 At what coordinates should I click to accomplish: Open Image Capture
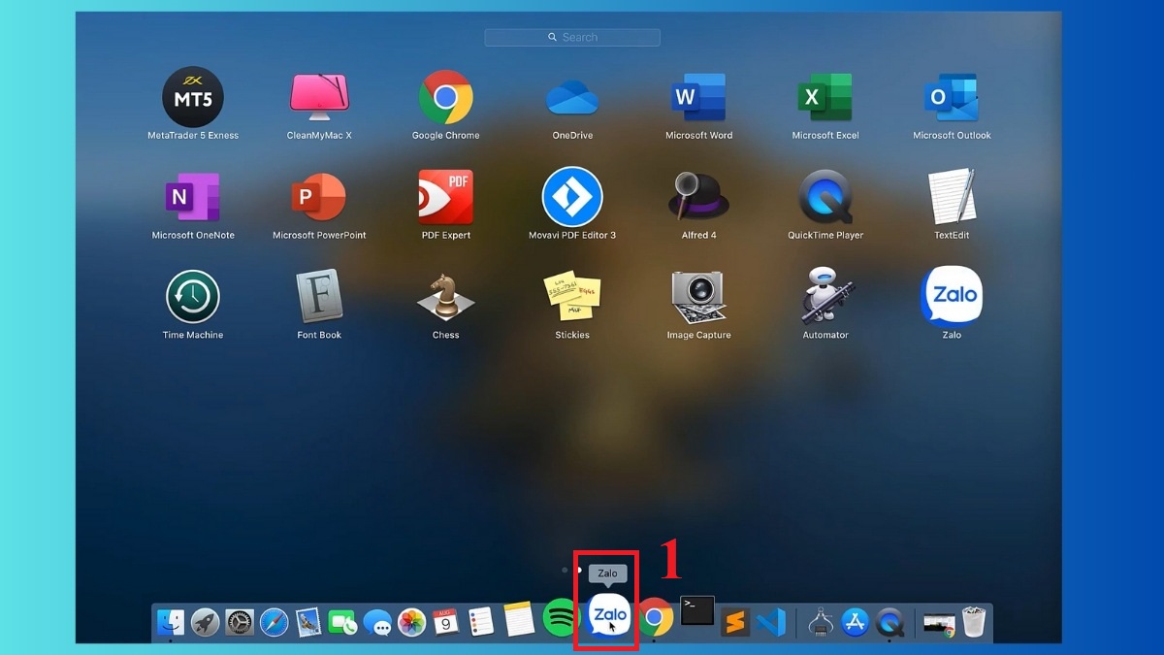click(x=698, y=297)
